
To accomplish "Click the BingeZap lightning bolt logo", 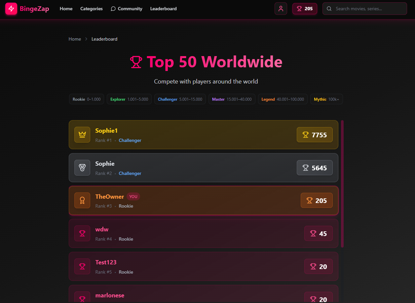I will tap(11, 9).
